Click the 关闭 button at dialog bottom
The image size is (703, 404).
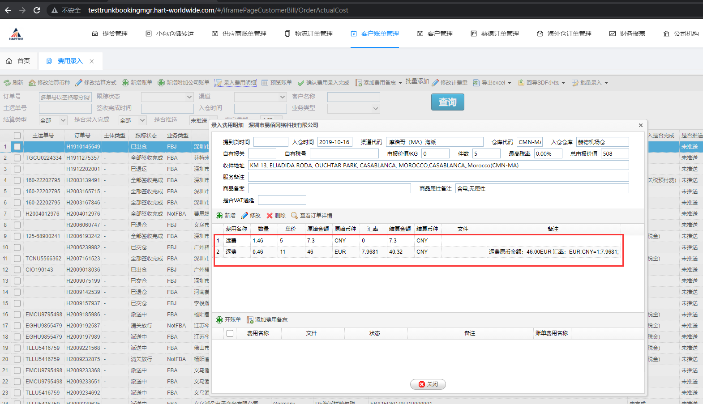click(x=428, y=384)
